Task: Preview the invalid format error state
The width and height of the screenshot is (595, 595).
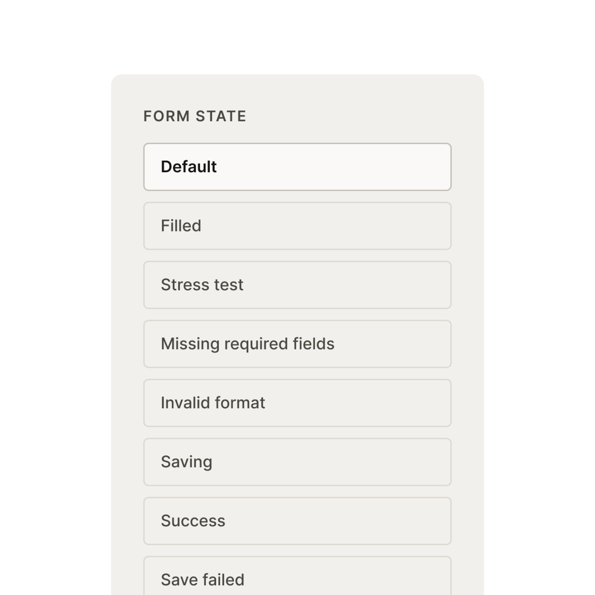Action: [x=297, y=403]
